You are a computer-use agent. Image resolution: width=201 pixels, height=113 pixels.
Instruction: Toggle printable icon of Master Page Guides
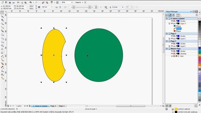[174, 51]
